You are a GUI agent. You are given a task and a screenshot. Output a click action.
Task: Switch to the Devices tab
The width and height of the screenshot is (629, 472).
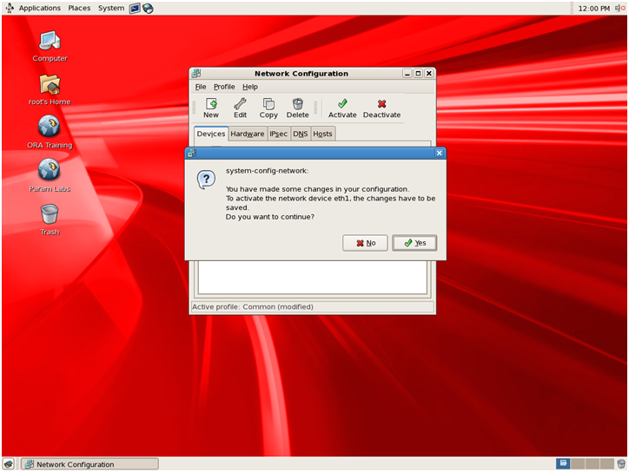click(211, 134)
